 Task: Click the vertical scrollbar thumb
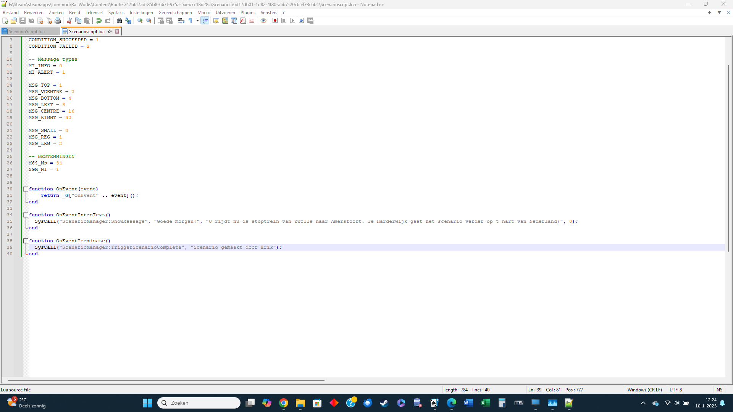(728, 158)
